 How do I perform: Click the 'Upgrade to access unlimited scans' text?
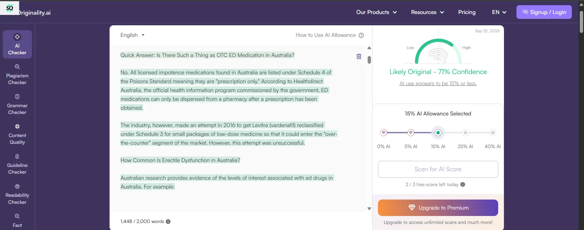(x=438, y=222)
